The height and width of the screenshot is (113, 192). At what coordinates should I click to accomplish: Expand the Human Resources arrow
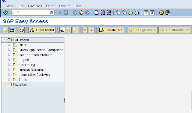pos(9,70)
